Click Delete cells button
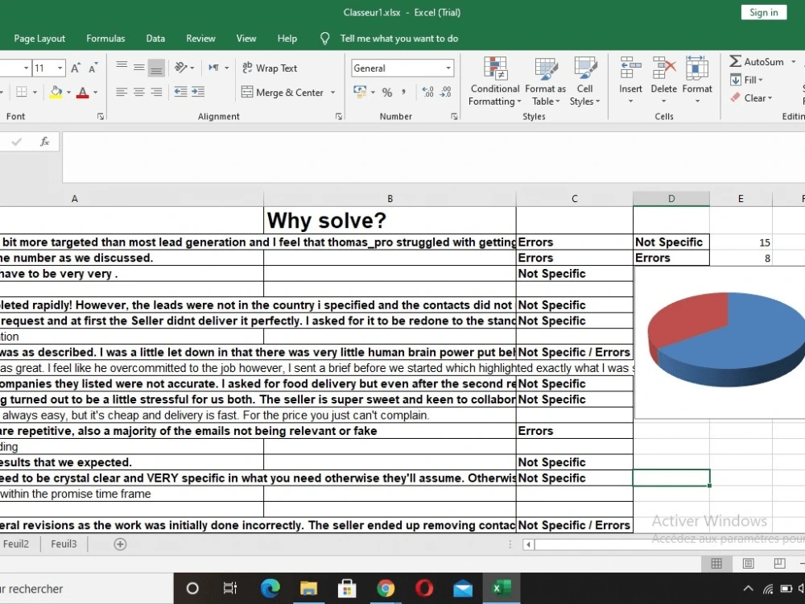 pos(664,80)
